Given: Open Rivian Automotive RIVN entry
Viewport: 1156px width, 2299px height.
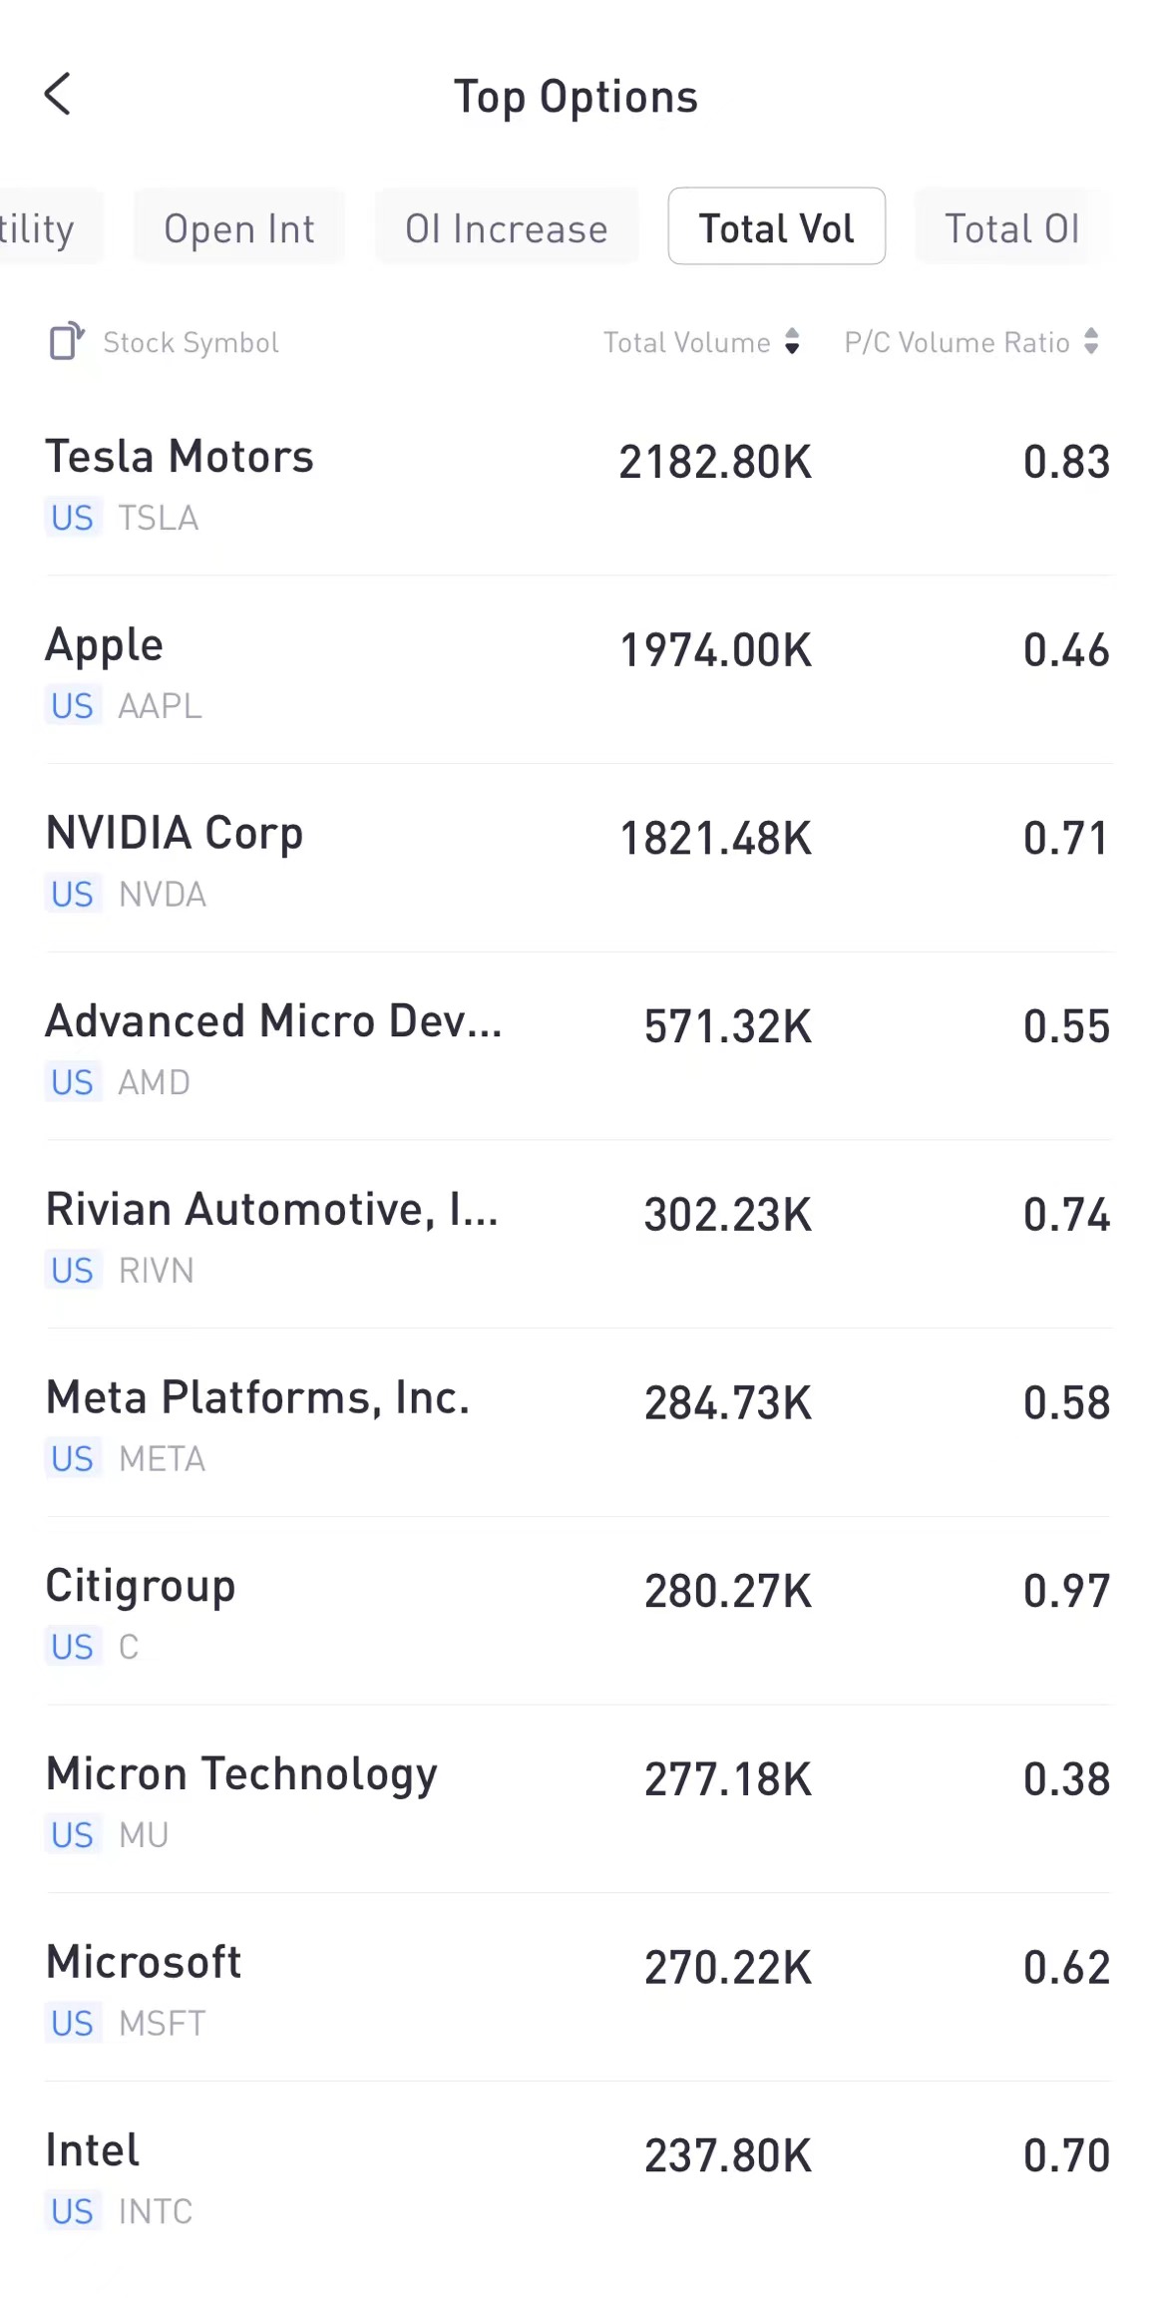Looking at the screenshot, I should (x=578, y=1237).
